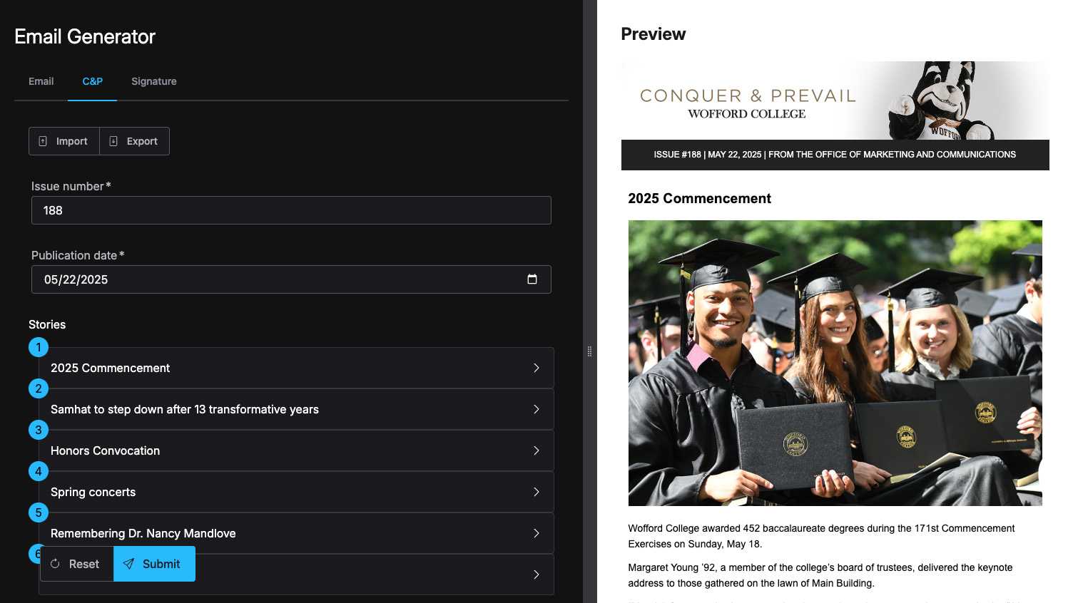Expand the Honors Convocation story chevron
The image size is (1073, 603).
[x=536, y=450]
